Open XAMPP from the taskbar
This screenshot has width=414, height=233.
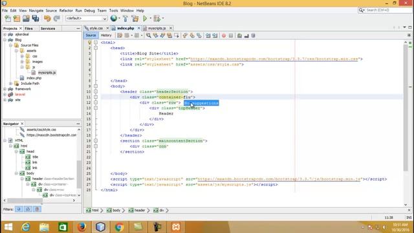click(176, 227)
